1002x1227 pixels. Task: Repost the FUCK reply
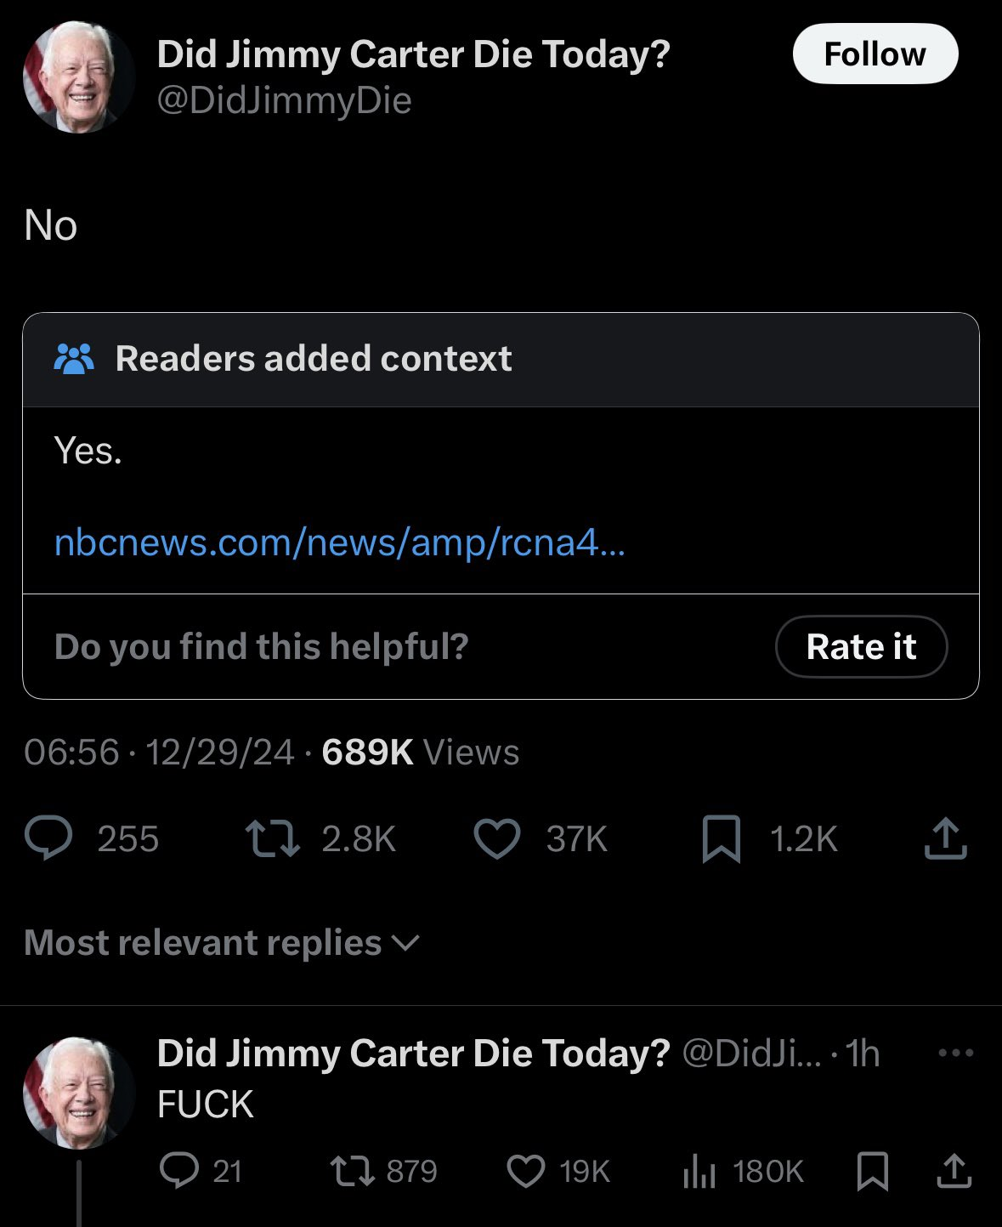coord(350,1171)
